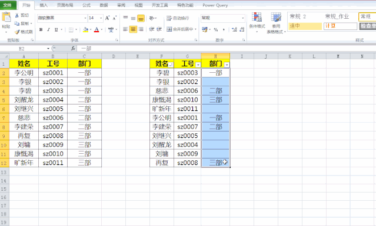Select the 常规_作业 cell style
This screenshot has width=376, height=226.
[x=340, y=16]
